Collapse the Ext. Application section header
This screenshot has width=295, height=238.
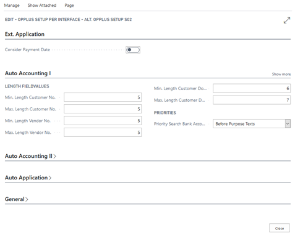pyautogui.click(x=25, y=34)
